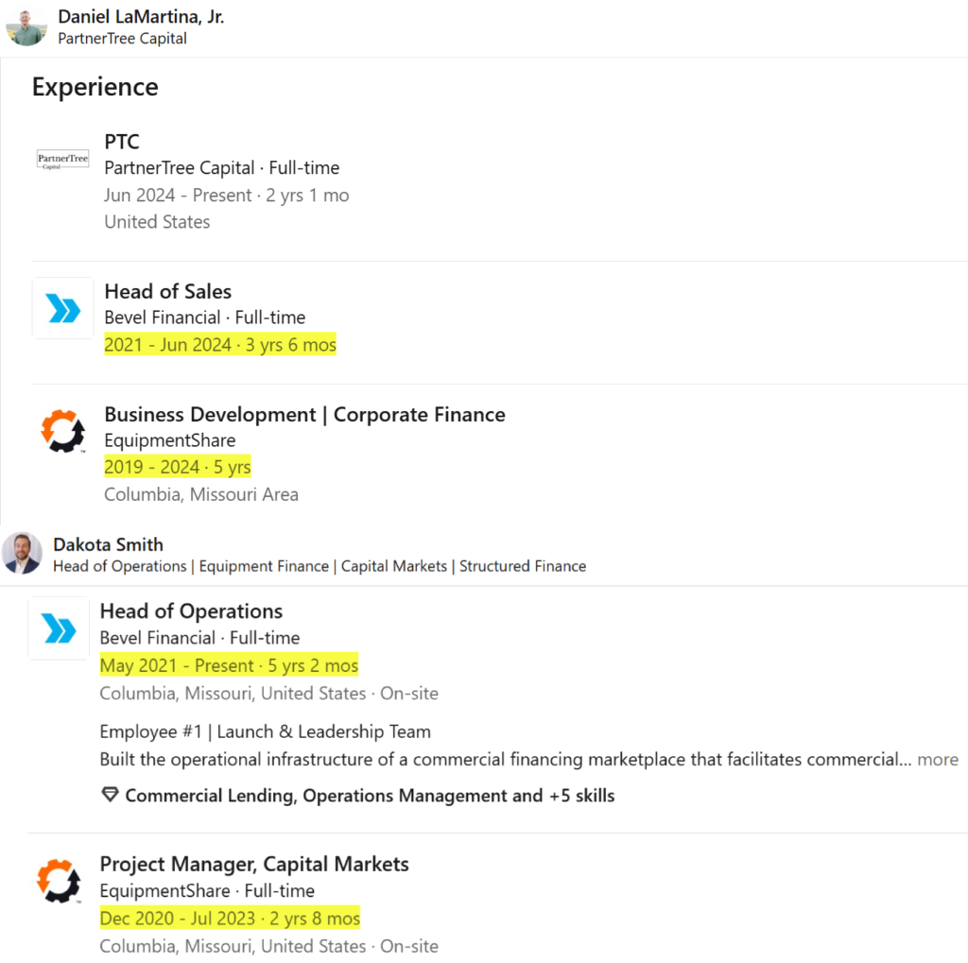Open the Head of Operations entry

click(191, 611)
